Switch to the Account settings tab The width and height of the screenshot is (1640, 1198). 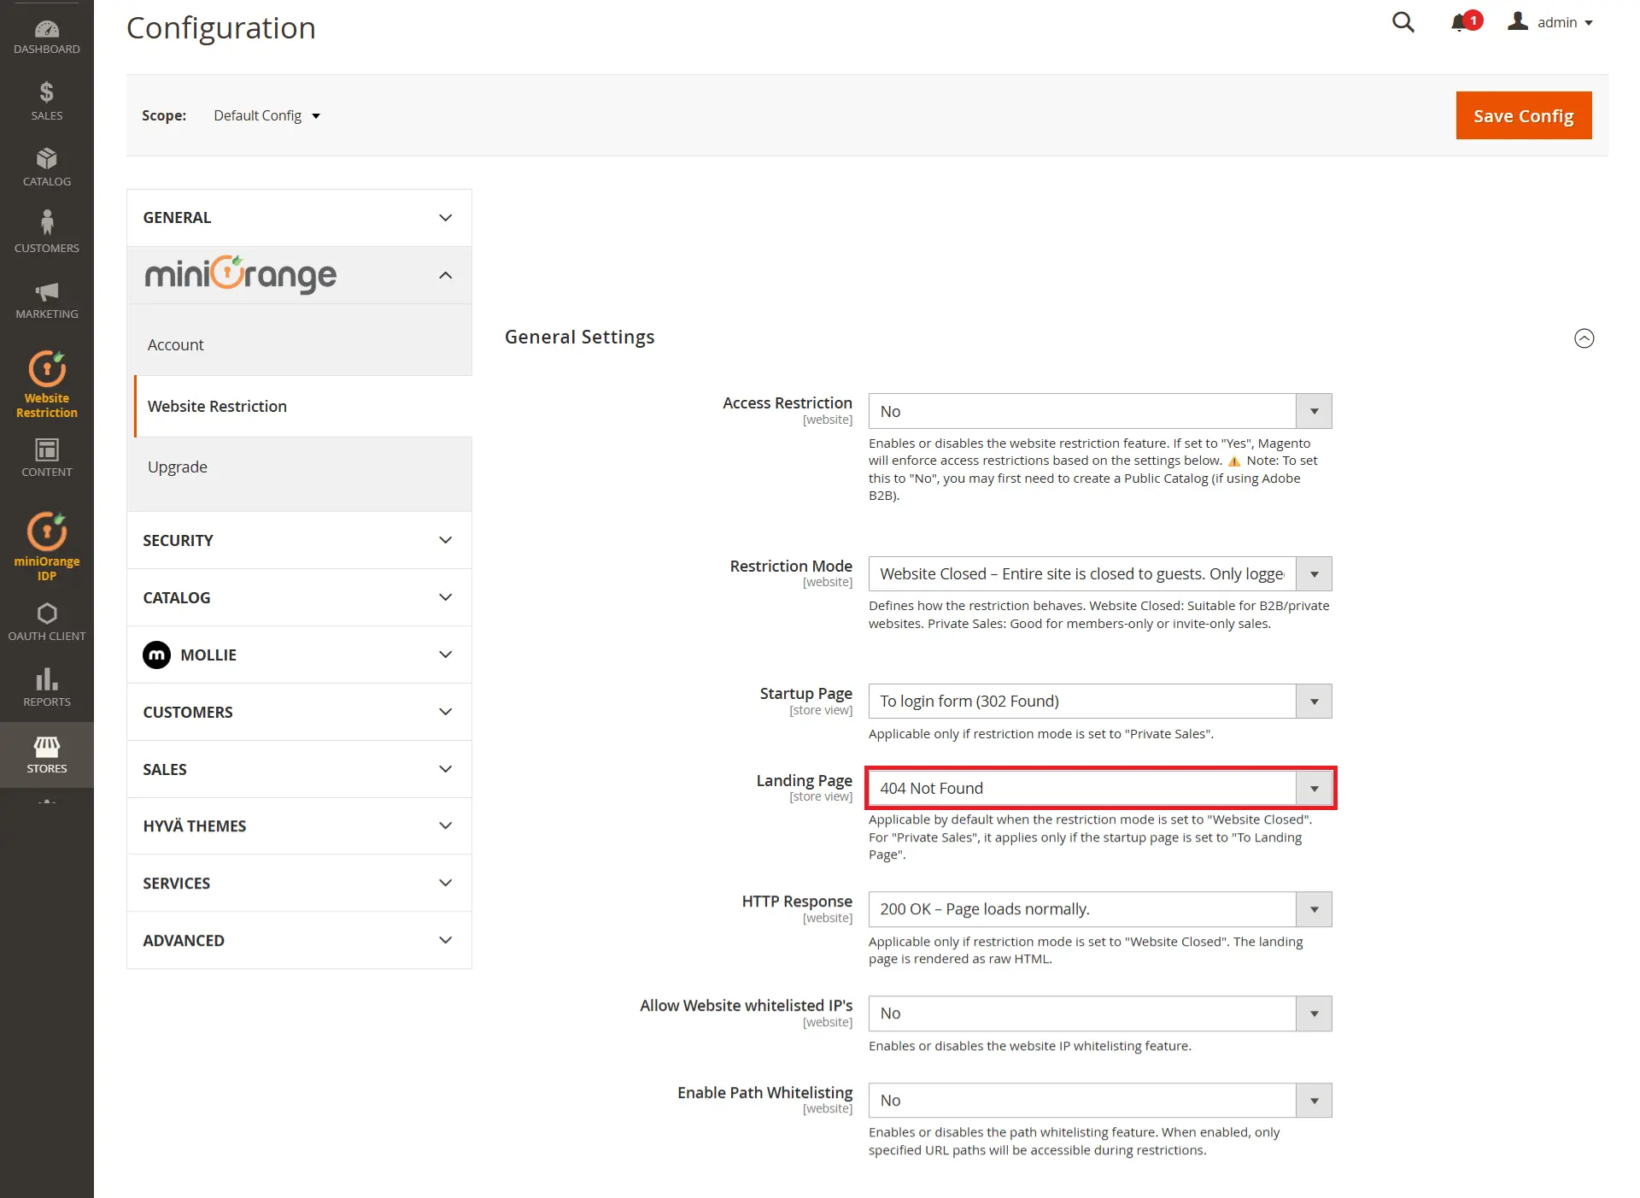coord(176,344)
